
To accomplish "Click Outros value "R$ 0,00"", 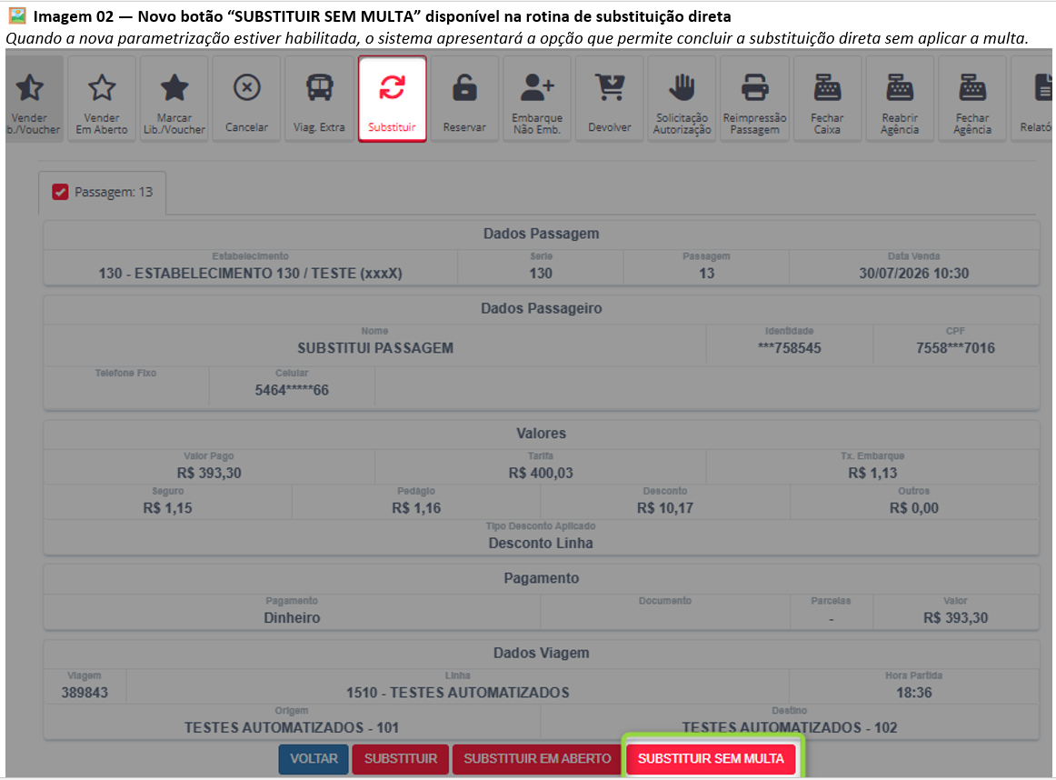I will pos(914,508).
